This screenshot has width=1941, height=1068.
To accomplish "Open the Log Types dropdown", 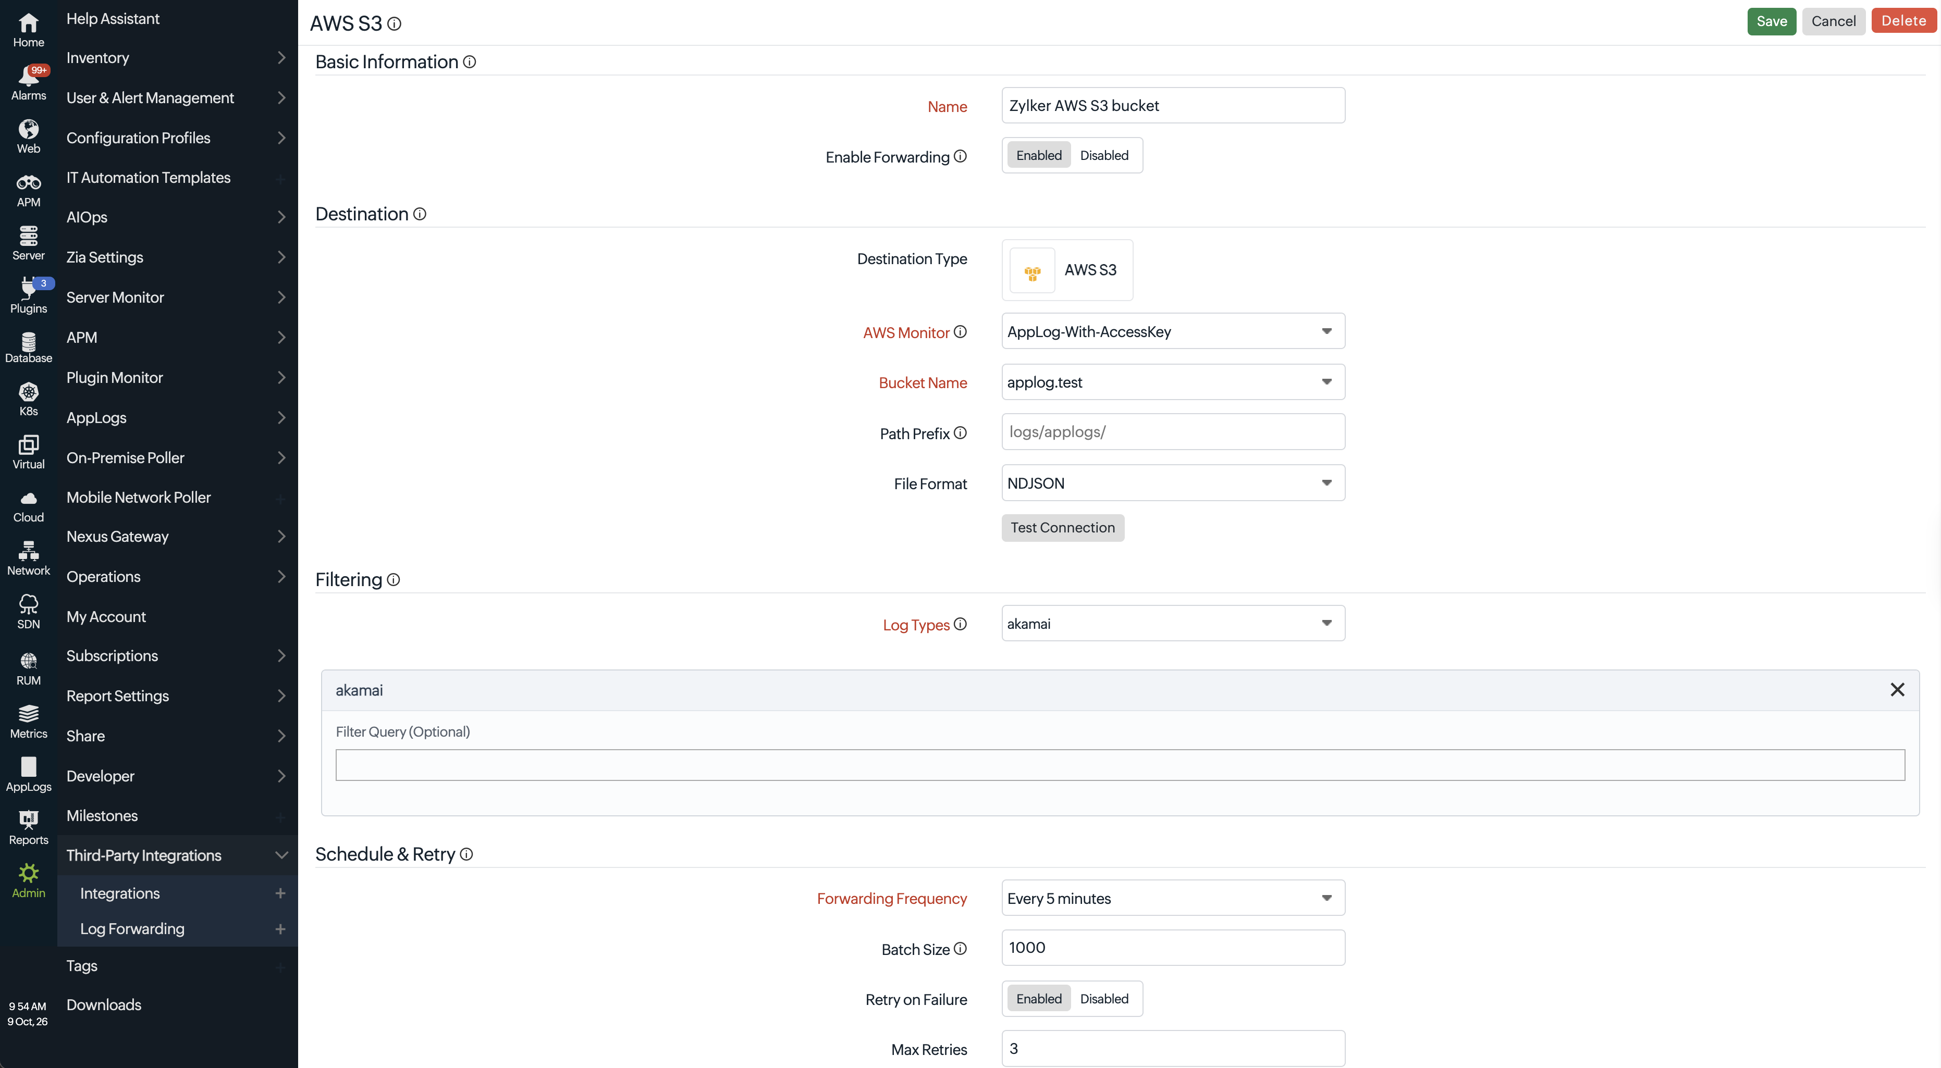I will [x=1172, y=624].
